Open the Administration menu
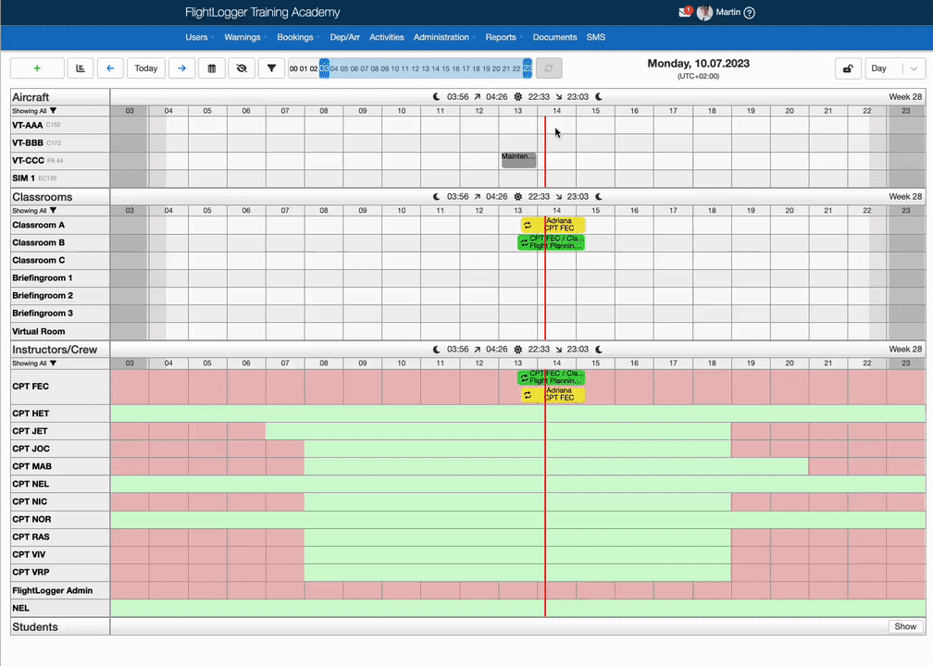Image resolution: width=933 pixels, height=666 pixels. [442, 37]
